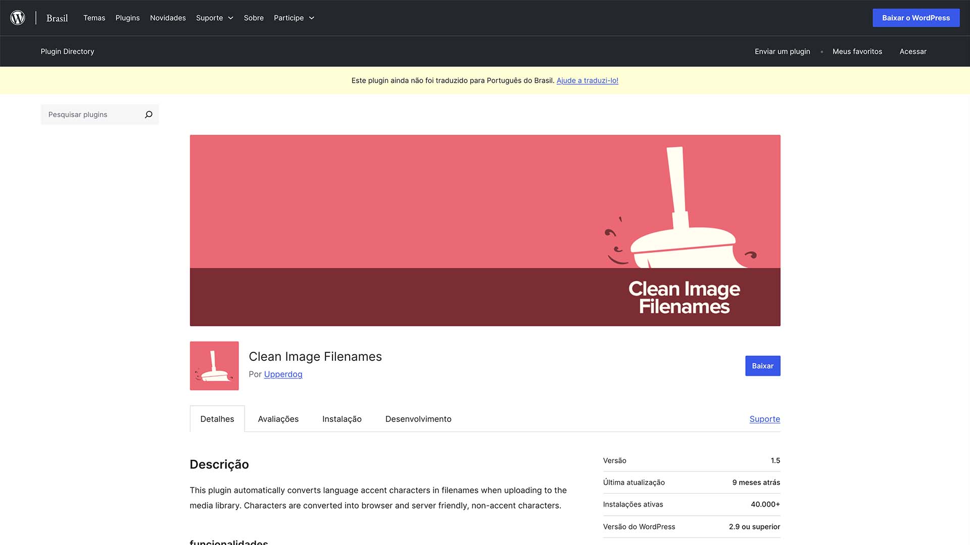Open the Plugins menu item

click(x=127, y=18)
